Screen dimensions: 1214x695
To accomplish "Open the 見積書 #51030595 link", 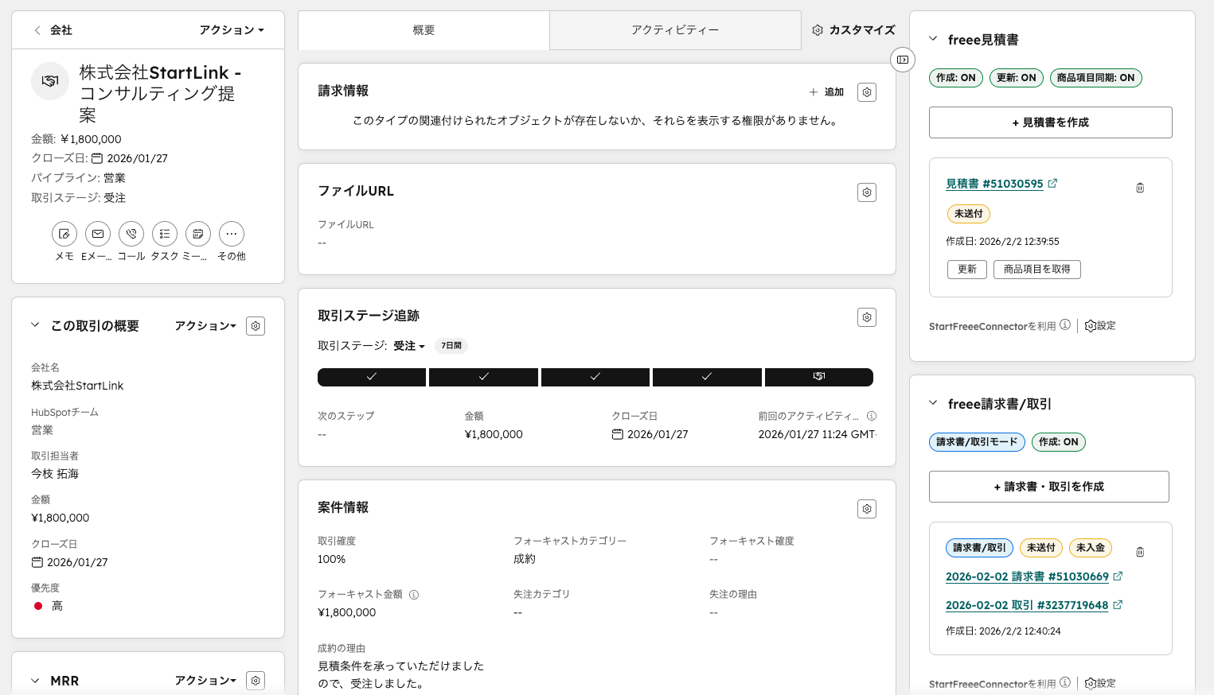I will pyautogui.click(x=994, y=184).
